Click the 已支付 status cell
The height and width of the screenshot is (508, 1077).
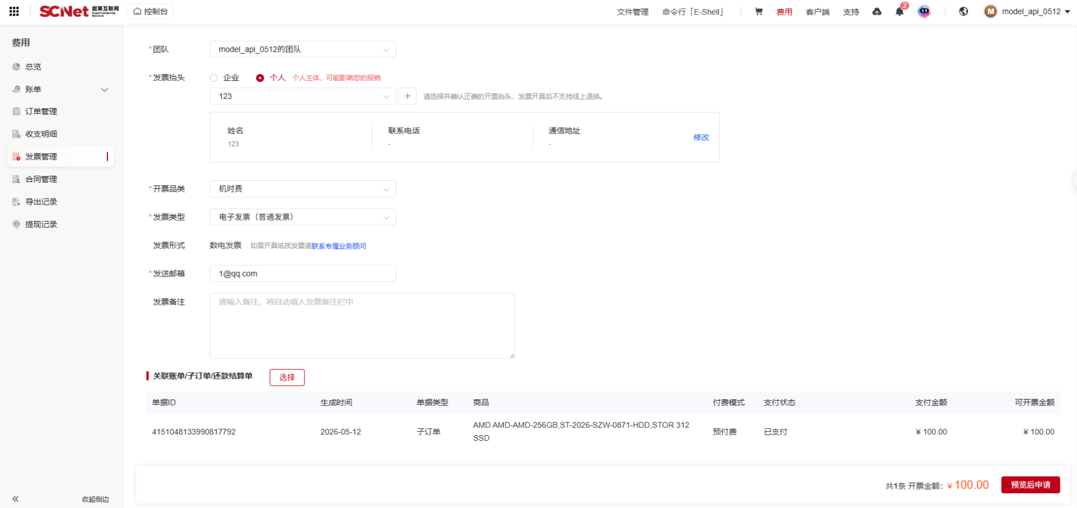pos(775,432)
